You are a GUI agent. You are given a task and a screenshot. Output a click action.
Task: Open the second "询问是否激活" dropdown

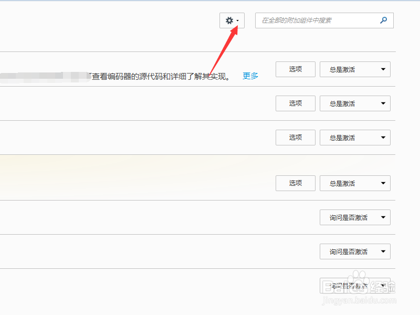click(355, 251)
